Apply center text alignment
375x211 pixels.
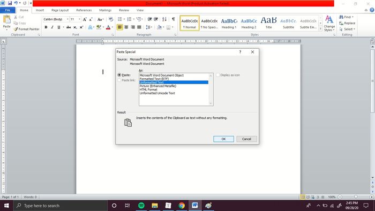[126, 27]
